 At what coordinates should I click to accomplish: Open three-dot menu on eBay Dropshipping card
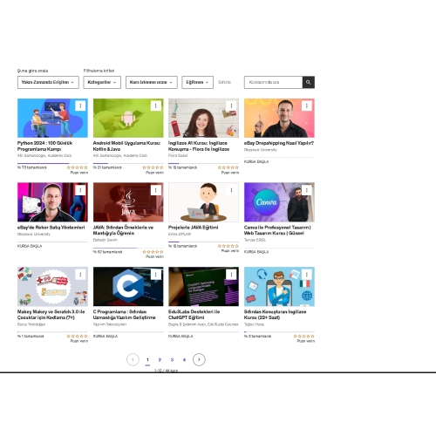click(307, 106)
